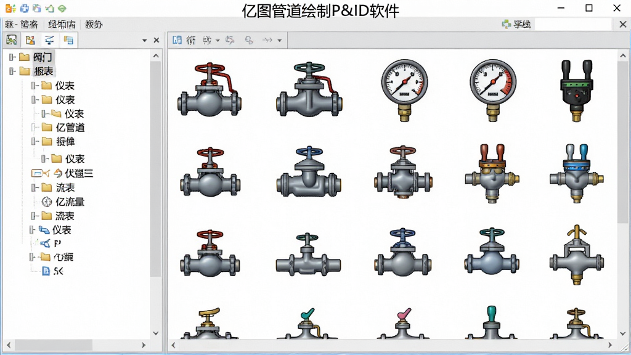Click the left arrow of the tree horizontal scrollbar
631x355 pixels.
point(9,345)
